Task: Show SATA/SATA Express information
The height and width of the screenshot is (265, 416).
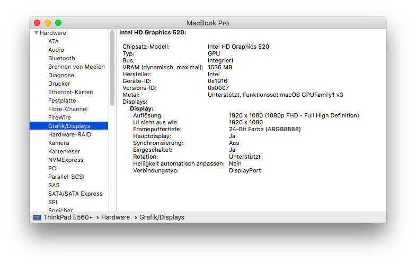Action: point(75,194)
